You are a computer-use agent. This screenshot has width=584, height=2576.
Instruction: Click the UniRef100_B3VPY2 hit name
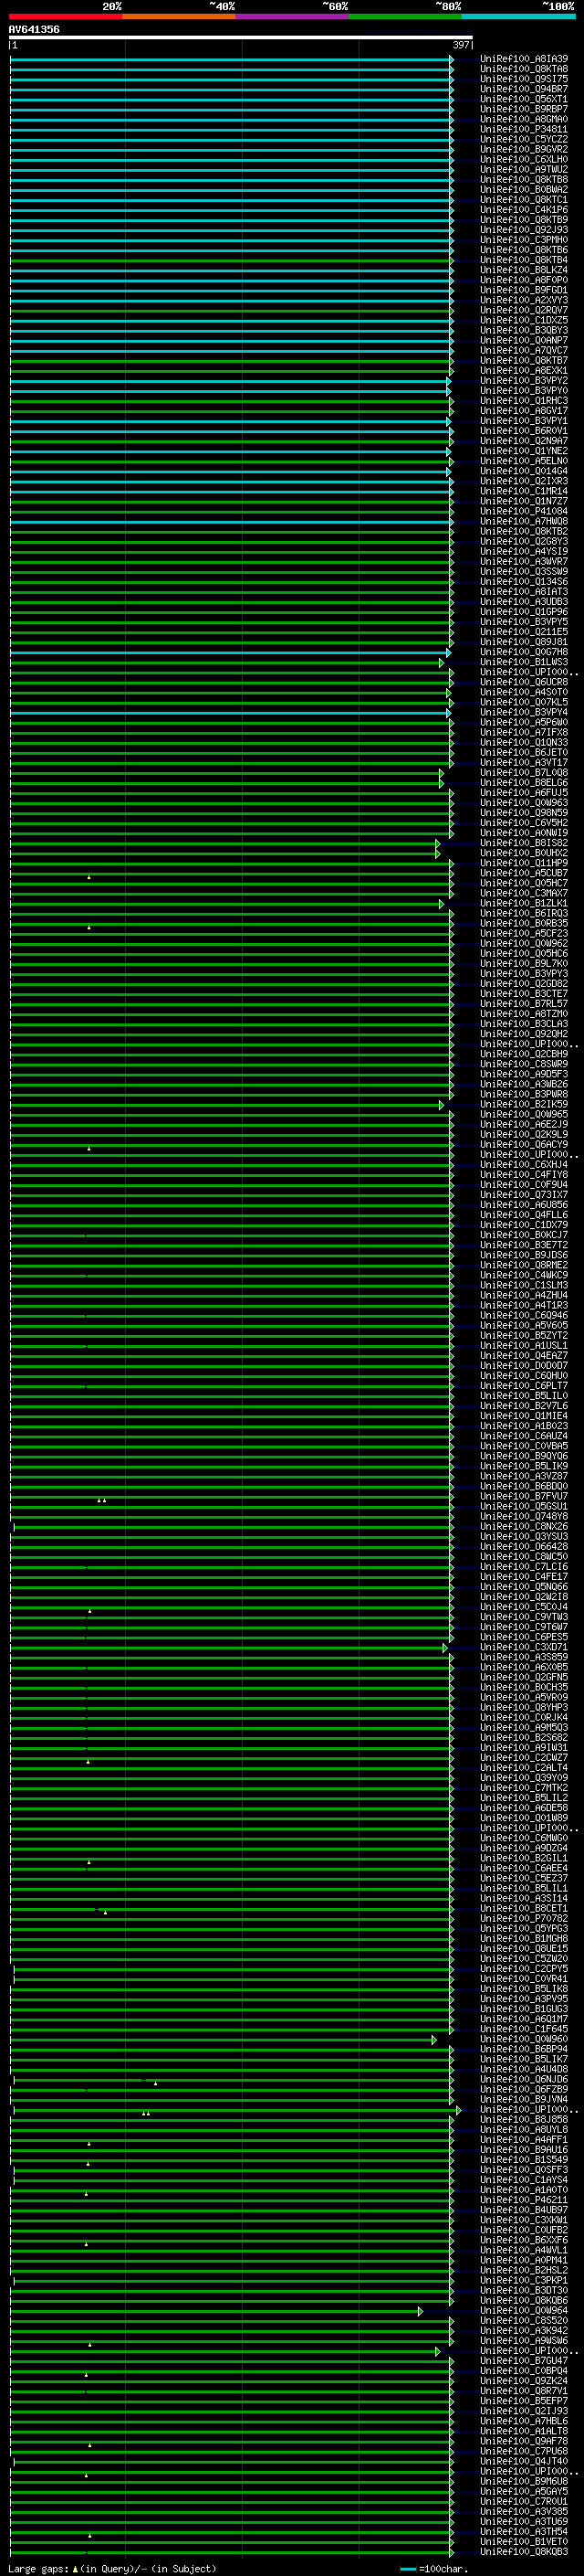(x=524, y=380)
